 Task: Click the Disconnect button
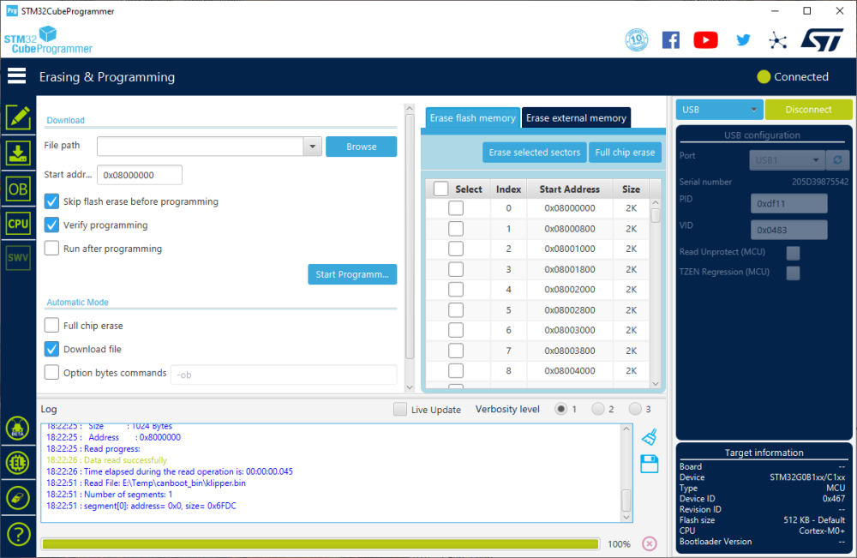(808, 110)
